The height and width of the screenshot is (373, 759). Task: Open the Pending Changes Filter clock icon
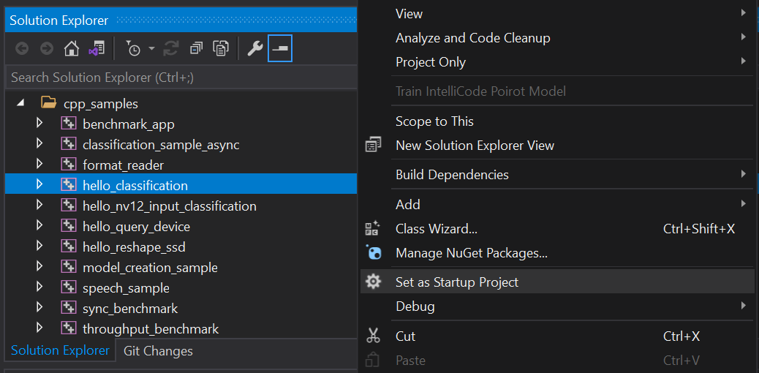pyautogui.click(x=133, y=48)
